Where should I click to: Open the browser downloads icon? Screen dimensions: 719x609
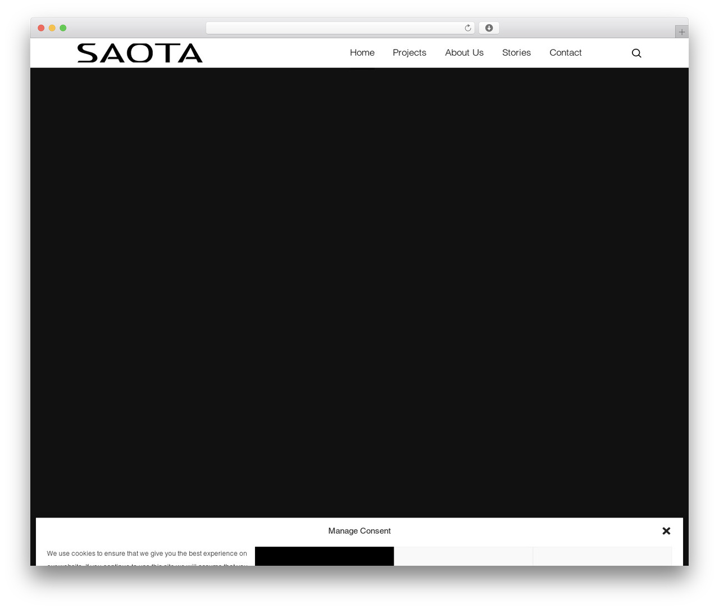point(489,28)
